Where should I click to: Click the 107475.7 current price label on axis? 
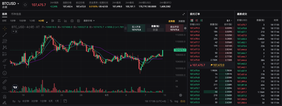tap(180, 50)
